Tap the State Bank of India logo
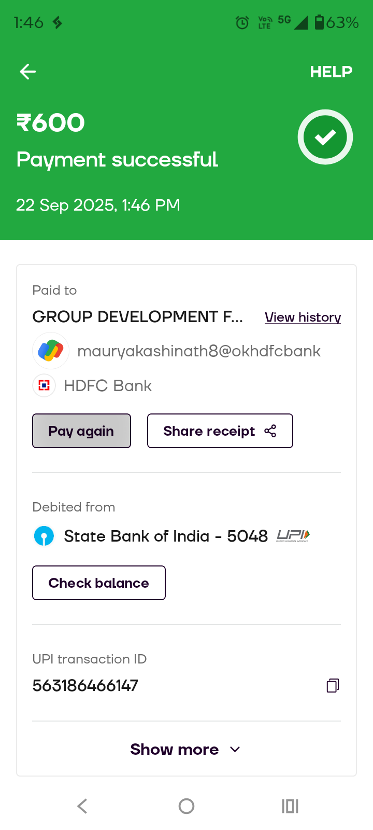Screen dimensions: 373x830 click(44, 536)
